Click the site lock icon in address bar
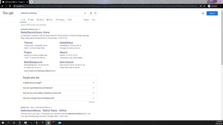223x125 pixels. coord(15,6)
